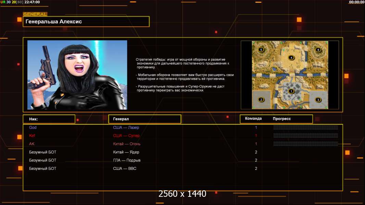
Task: Click the Прогресс column header
Action: point(282,119)
